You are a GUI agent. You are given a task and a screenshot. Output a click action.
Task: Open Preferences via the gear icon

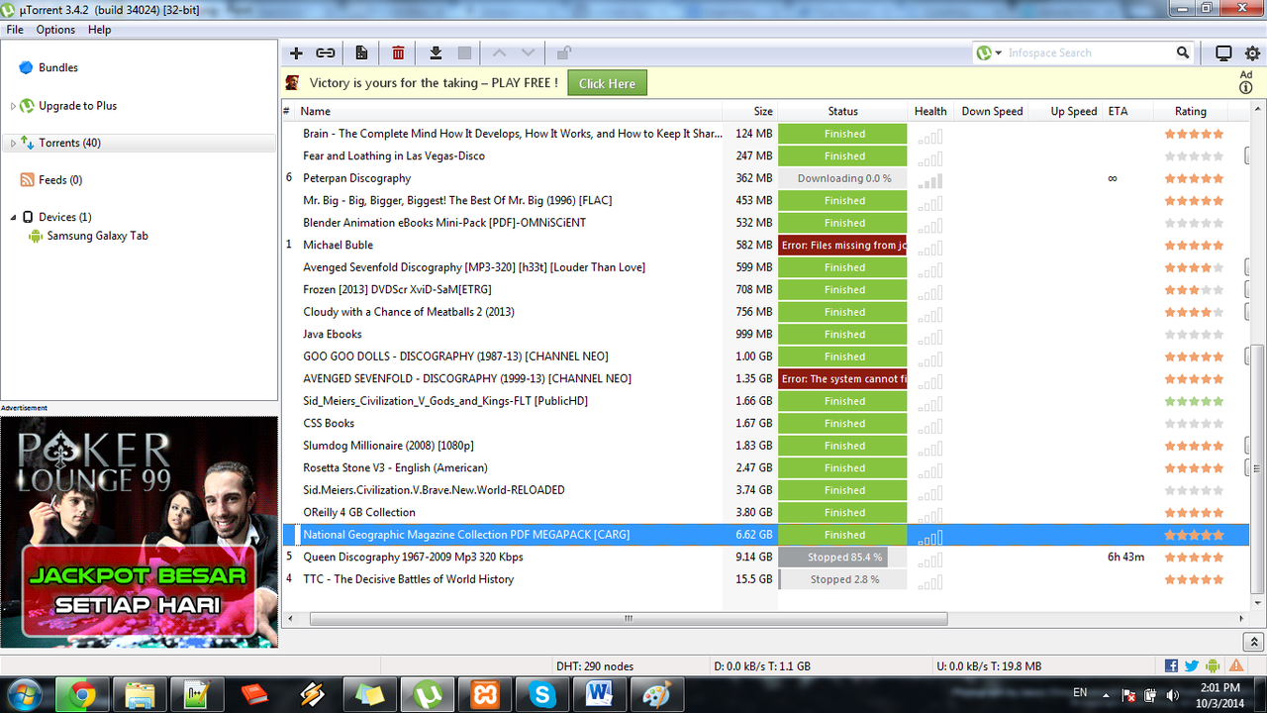tap(1252, 53)
